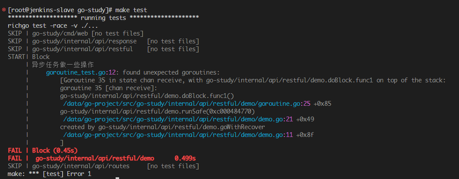The image size is (459, 179).
Task: Select the failed package go-study/internal/api/restful/demo line
Action: pos(102,159)
